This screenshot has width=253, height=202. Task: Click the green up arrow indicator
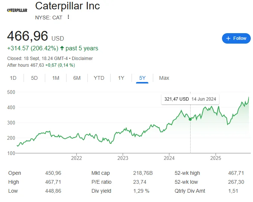click(62, 48)
